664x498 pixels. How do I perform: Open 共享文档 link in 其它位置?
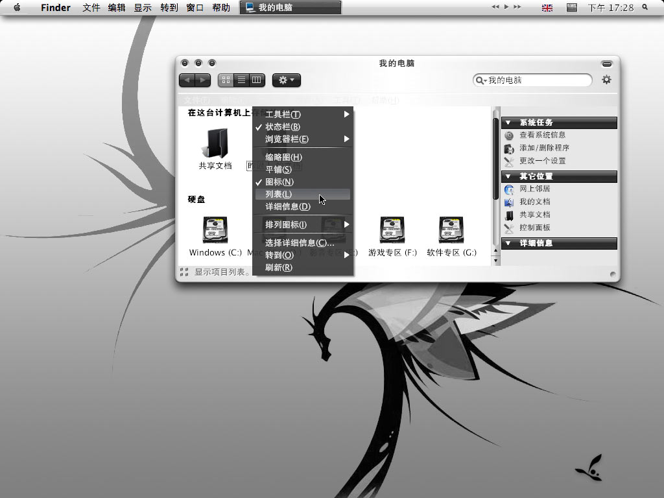535,215
